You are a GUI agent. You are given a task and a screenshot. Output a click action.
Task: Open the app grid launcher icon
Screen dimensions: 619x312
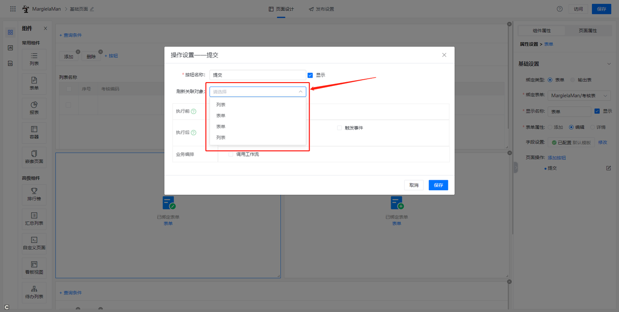pos(13,9)
